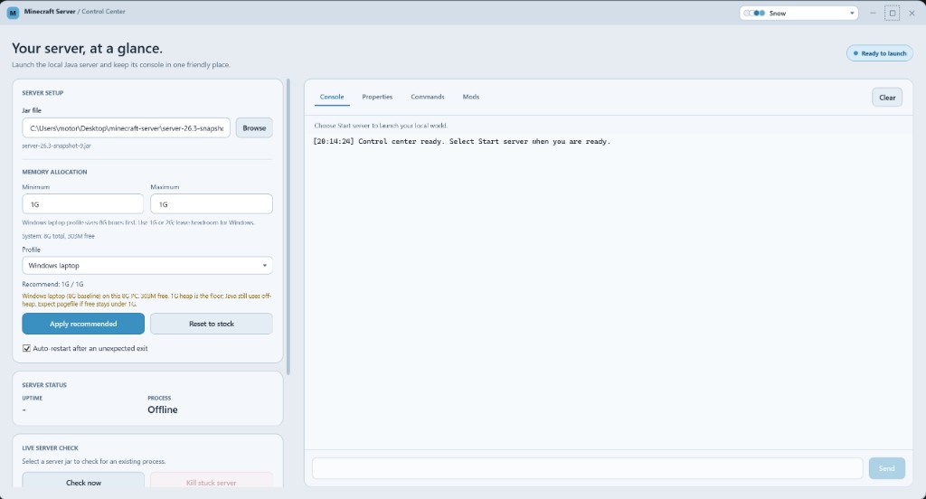Screen dimensions: 926x499
Task: Open the Commands tab
Action: click(x=428, y=97)
